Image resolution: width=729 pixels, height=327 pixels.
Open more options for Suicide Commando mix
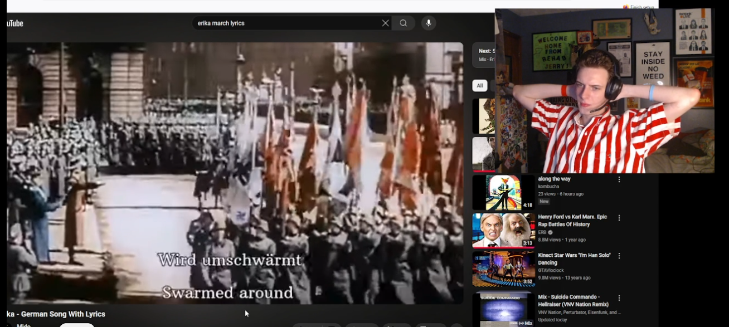(619, 298)
